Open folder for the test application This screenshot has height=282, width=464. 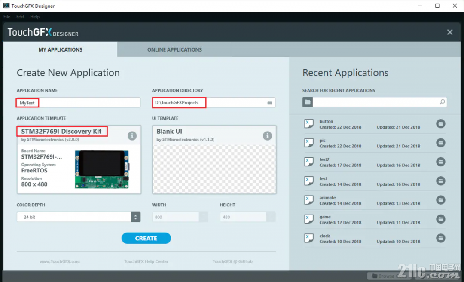[x=440, y=181]
